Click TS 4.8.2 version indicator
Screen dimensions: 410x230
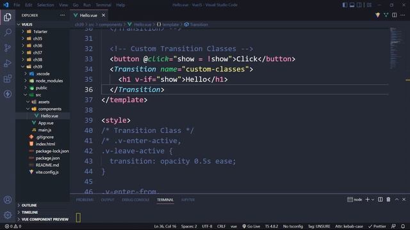point(272,226)
